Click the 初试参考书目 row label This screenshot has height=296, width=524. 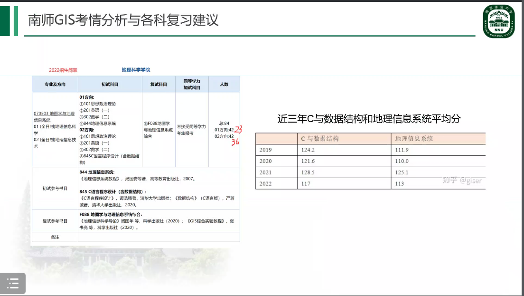tap(55, 188)
